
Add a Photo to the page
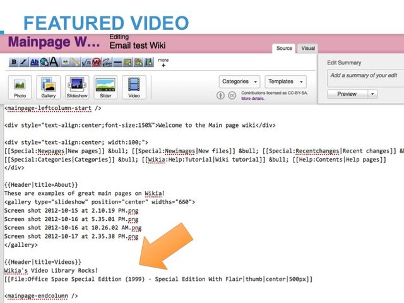(x=20, y=87)
